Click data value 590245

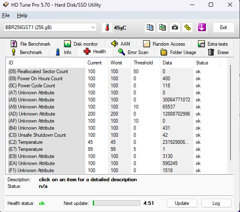pos(170,163)
